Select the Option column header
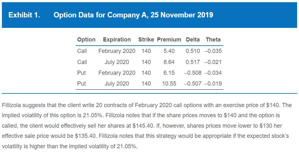299x153 pixels. click(x=86, y=40)
